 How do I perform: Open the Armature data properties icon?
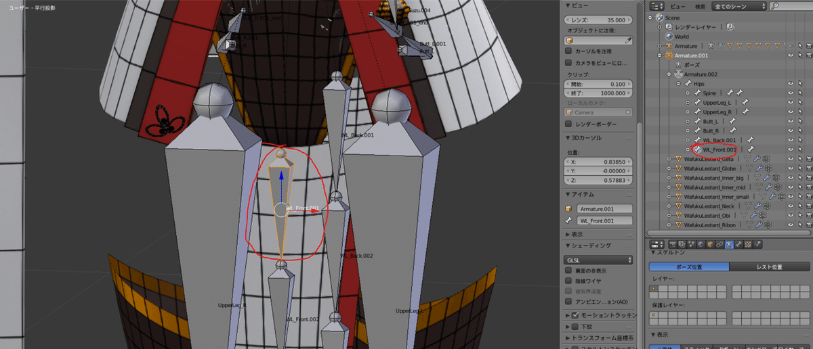(x=729, y=244)
